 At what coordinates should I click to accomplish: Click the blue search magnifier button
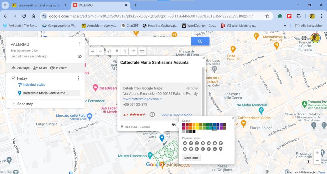[200, 41]
